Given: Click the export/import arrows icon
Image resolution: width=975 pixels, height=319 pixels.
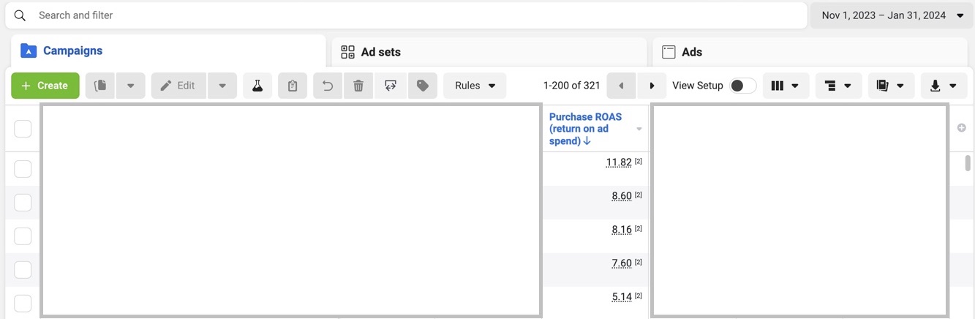Looking at the screenshot, I should (x=391, y=86).
